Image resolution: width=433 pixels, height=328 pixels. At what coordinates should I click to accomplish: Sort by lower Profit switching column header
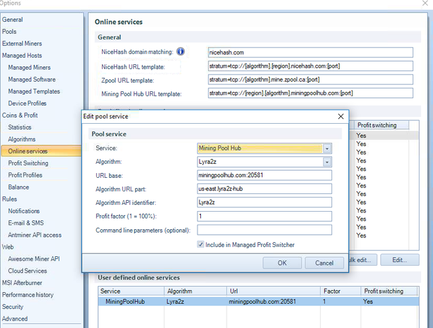pos(389,291)
